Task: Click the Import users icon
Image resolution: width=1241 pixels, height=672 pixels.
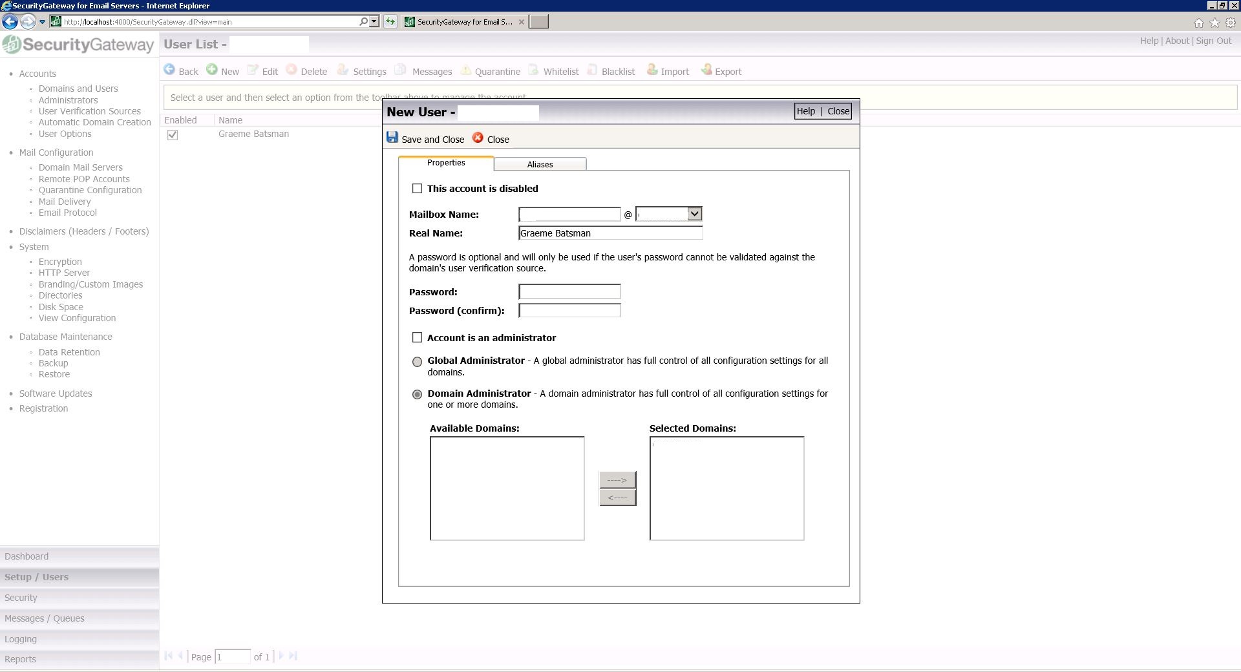Action: [652, 70]
